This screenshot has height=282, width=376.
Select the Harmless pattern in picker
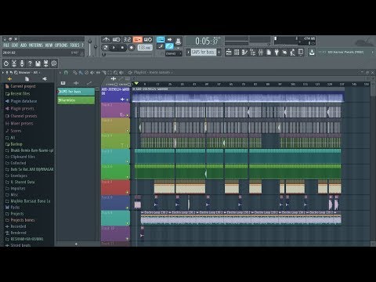click(76, 100)
